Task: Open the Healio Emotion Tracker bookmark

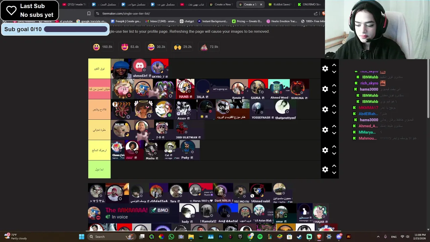Action: tap(282, 21)
